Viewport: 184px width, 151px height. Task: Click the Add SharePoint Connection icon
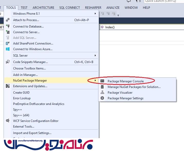(x=8, y=43)
